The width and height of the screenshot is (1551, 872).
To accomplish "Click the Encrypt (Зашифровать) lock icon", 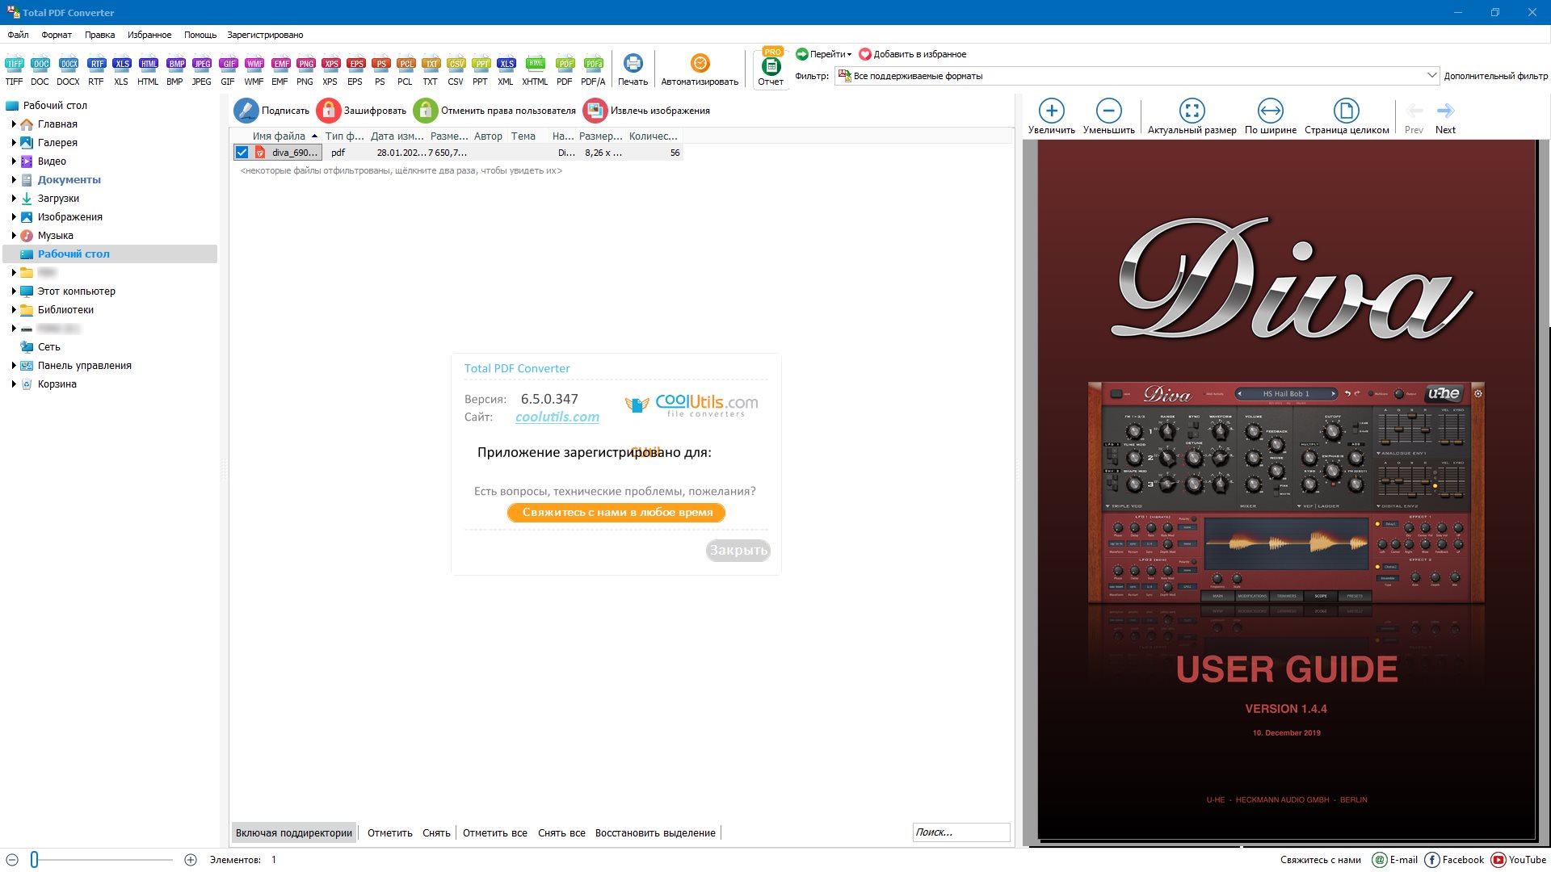I will (329, 111).
